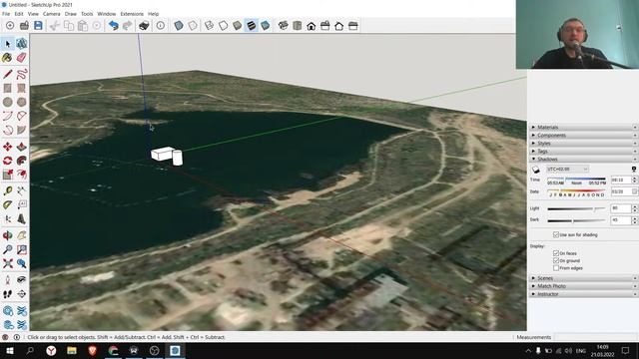Image resolution: width=639 pixels, height=359 pixels.
Task: Pick the Circle tool
Action: point(8,102)
